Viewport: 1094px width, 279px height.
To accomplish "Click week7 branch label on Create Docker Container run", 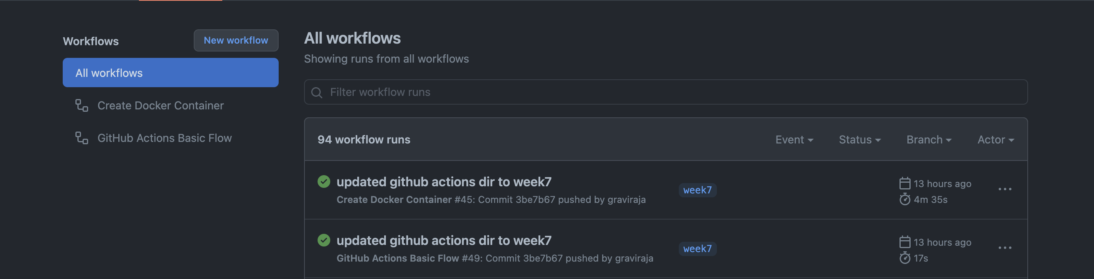I will click(x=697, y=190).
